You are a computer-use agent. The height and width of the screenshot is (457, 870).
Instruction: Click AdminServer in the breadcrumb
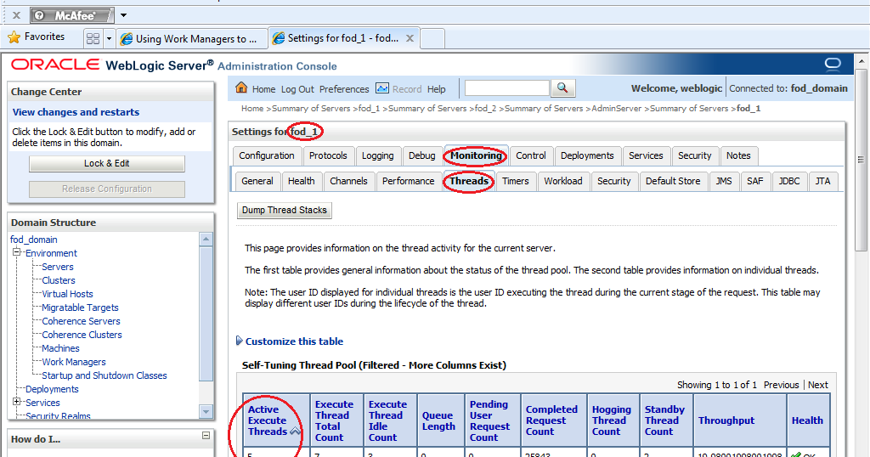click(617, 109)
